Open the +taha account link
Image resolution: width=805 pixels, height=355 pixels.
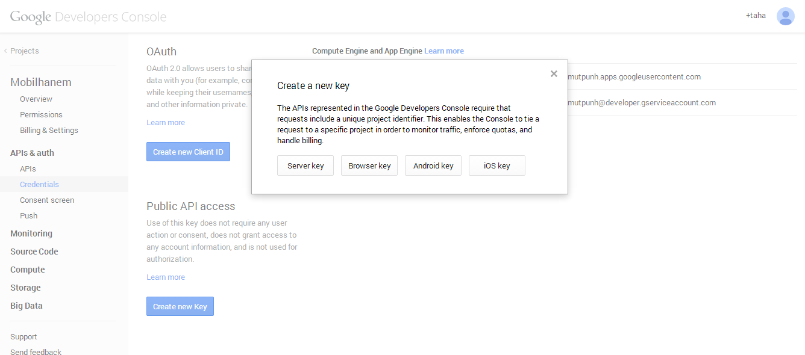coord(756,16)
